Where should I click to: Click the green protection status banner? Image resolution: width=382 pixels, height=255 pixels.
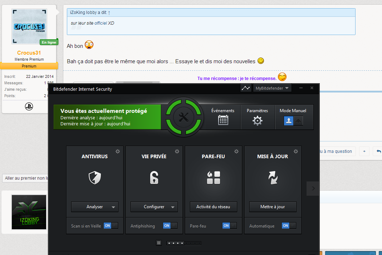(x=107, y=117)
